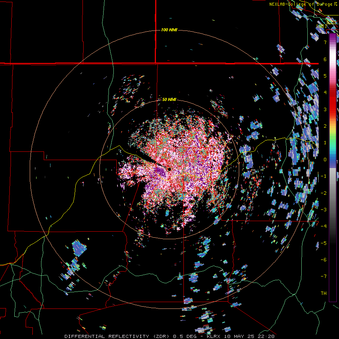The image size is (339, 339).
Task: Click the "TH" label at color scale bottom
Action: point(324,293)
